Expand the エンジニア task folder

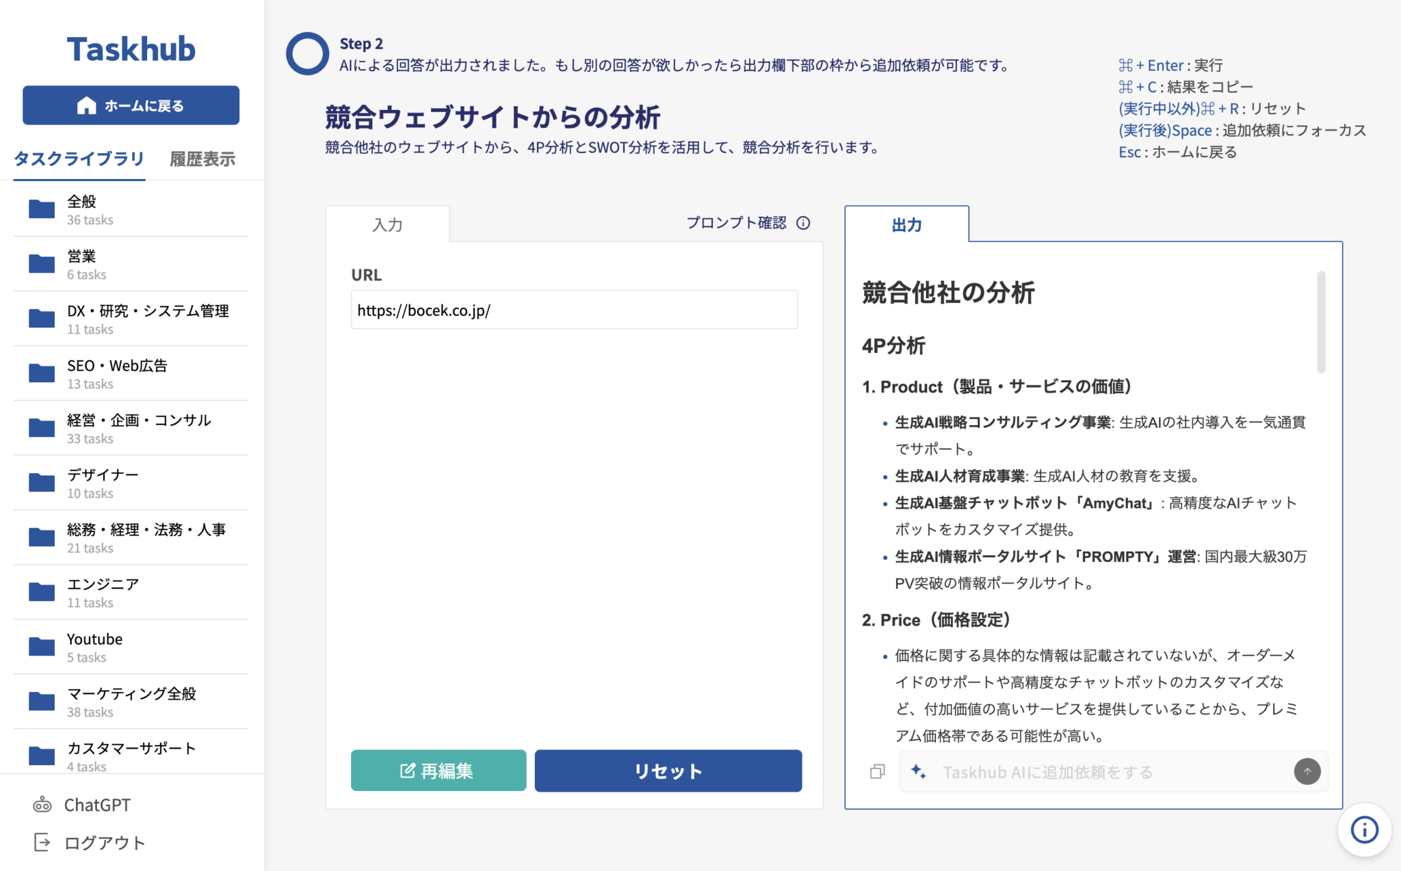click(x=42, y=591)
